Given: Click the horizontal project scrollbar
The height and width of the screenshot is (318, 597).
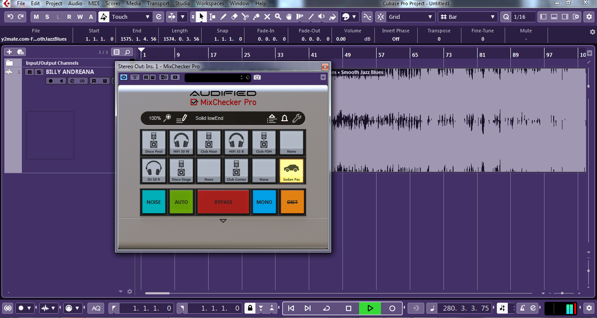Looking at the screenshot, I should click(x=157, y=293).
